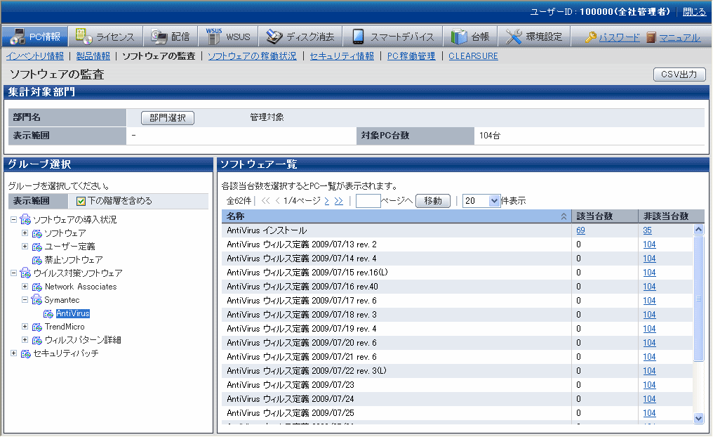Click the 配信 distribution icon

(159, 37)
